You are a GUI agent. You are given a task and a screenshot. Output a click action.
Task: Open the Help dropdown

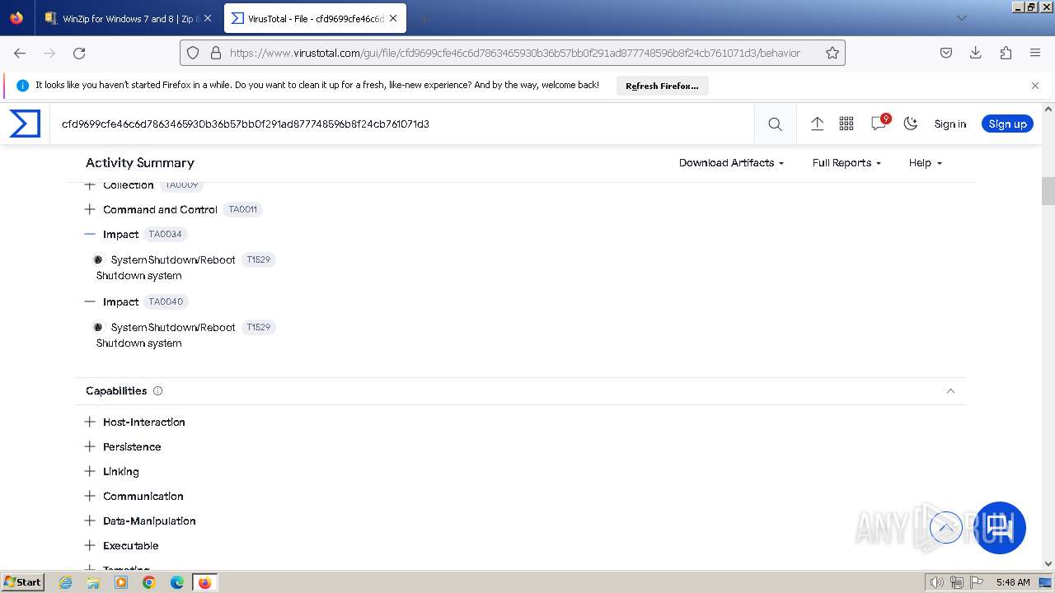[x=925, y=163]
